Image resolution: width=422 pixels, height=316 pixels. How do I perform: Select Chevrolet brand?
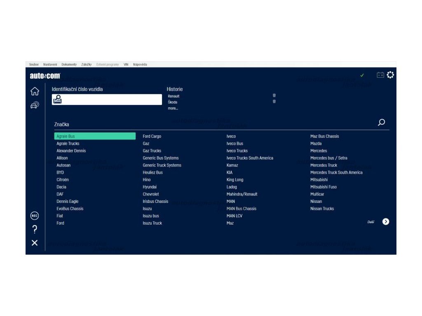coord(151,194)
